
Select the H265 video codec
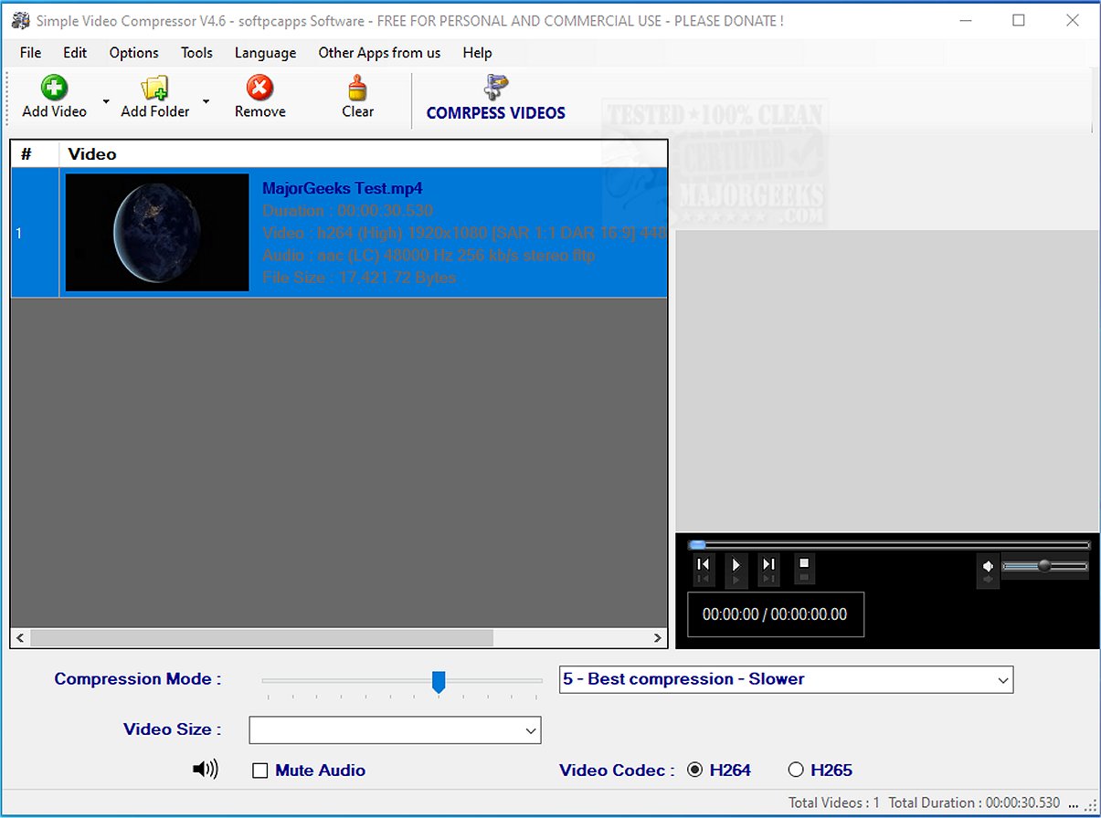pos(796,770)
